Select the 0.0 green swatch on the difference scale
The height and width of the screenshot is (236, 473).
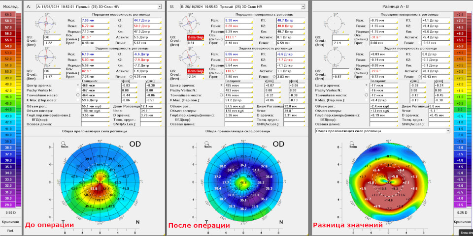[x=460, y=110]
